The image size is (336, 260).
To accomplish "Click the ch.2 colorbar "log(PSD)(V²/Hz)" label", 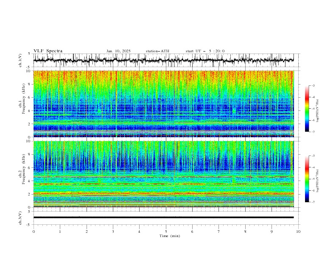I will [317, 181].
